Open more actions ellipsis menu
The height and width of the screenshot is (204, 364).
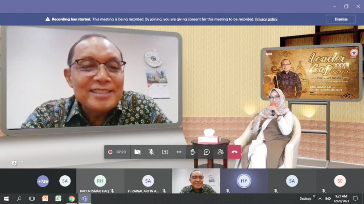click(x=179, y=152)
